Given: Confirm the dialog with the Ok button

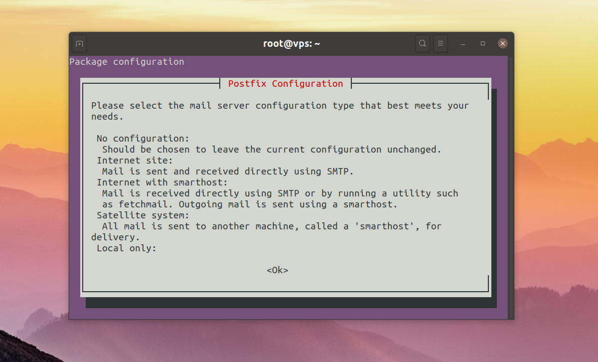Looking at the screenshot, I should click(278, 270).
